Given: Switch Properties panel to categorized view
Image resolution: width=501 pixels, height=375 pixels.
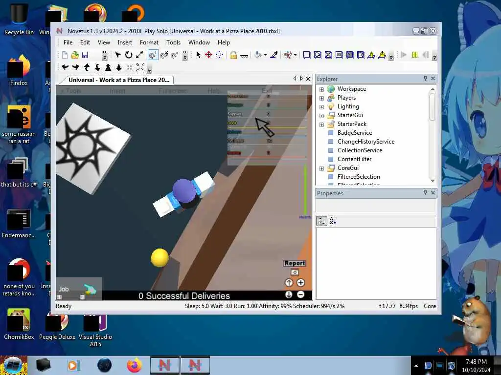Looking at the screenshot, I should pos(322,221).
